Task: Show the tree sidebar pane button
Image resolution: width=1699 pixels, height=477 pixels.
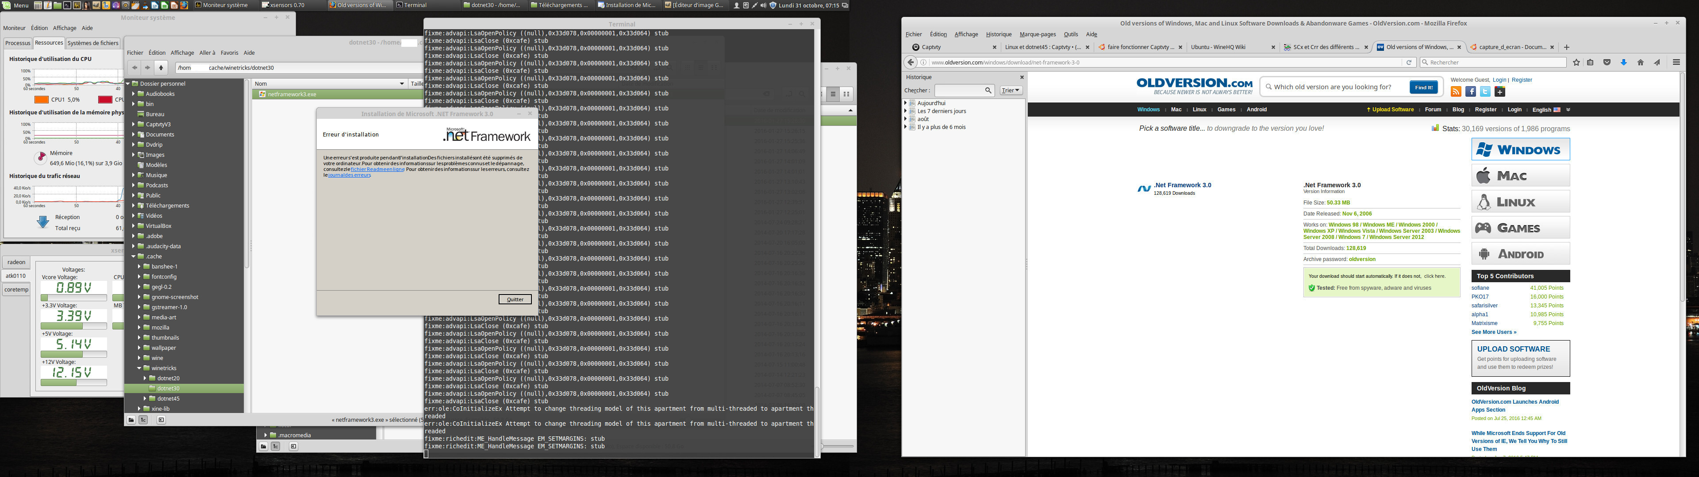Action: tap(143, 420)
